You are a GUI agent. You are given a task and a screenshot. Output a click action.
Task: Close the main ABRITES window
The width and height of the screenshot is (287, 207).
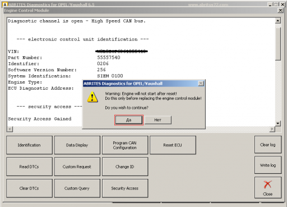tap(283, 4)
